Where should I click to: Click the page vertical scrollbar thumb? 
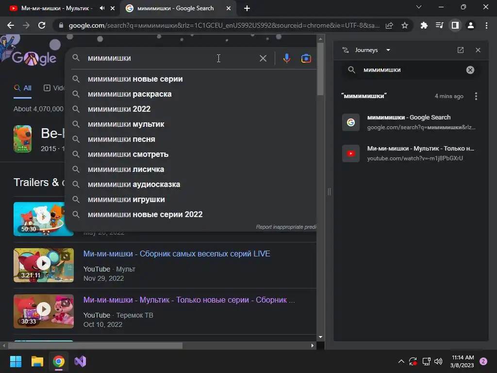320,68
